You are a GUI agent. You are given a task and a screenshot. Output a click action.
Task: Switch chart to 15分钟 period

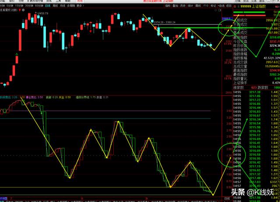click(x=19, y=6)
